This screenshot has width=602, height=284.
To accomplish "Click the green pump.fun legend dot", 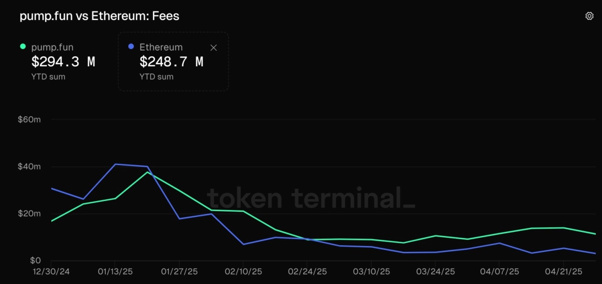I will click(x=23, y=47).
